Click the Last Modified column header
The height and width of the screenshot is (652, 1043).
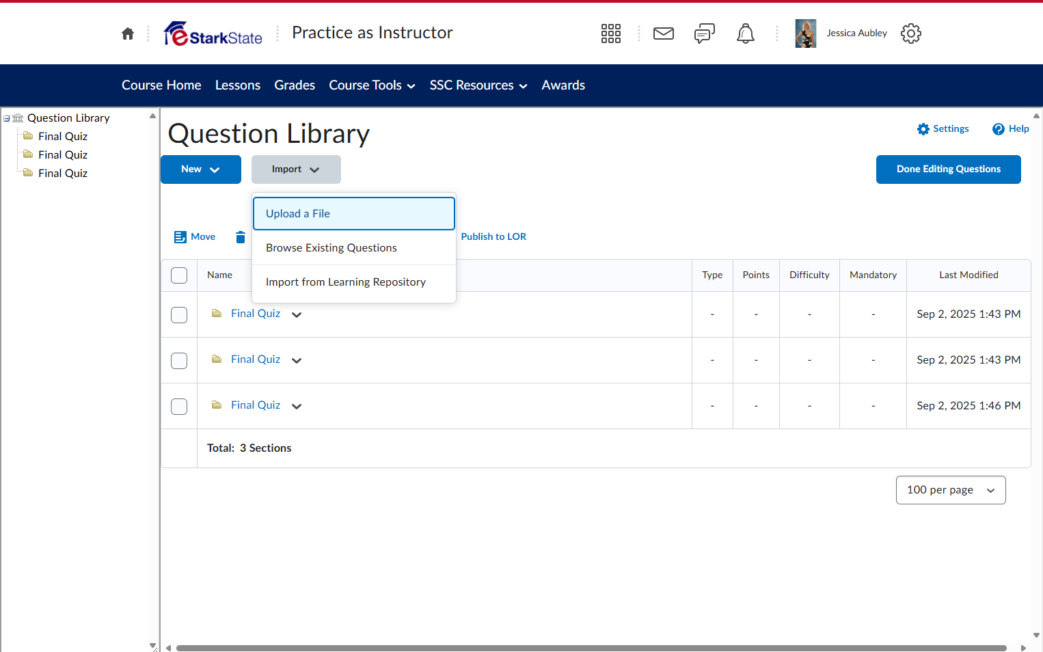pyautogui.click(x=968, y=275)
